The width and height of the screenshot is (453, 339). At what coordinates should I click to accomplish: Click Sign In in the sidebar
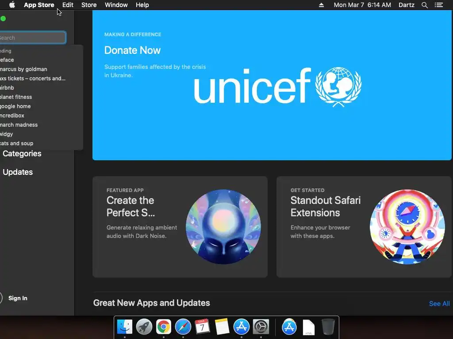coord(18,298)
